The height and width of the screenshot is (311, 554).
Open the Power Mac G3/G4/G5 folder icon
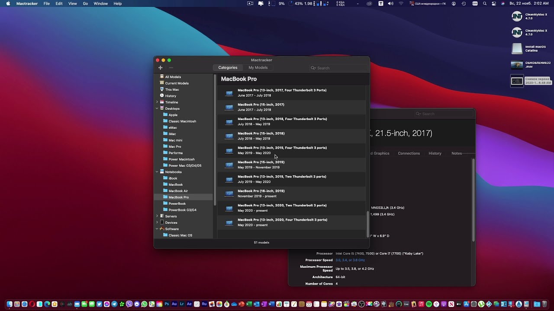(165, 165)
